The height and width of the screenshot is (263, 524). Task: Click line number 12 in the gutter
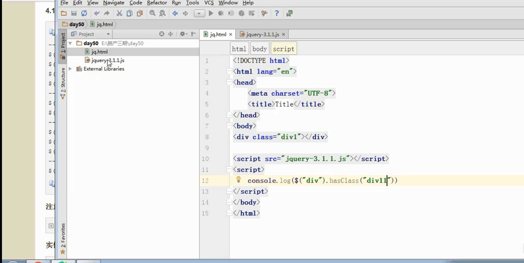[205, 181]
